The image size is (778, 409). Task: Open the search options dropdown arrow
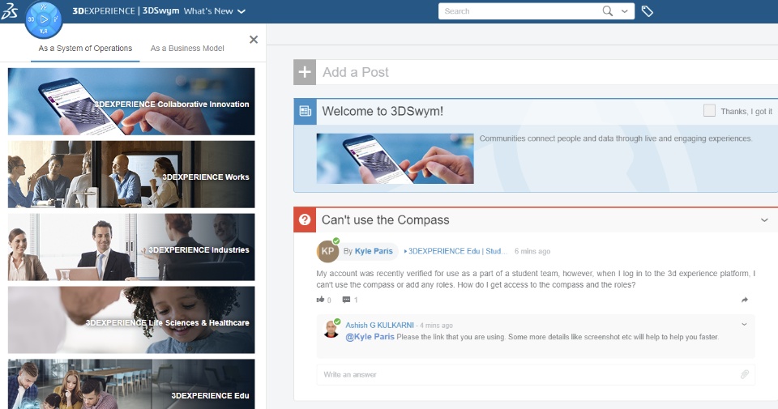[x=625, y=11]
